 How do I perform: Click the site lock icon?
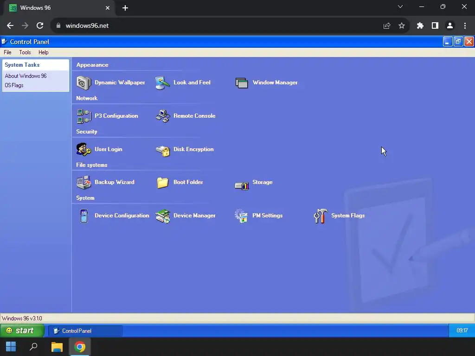click(58, 26)
